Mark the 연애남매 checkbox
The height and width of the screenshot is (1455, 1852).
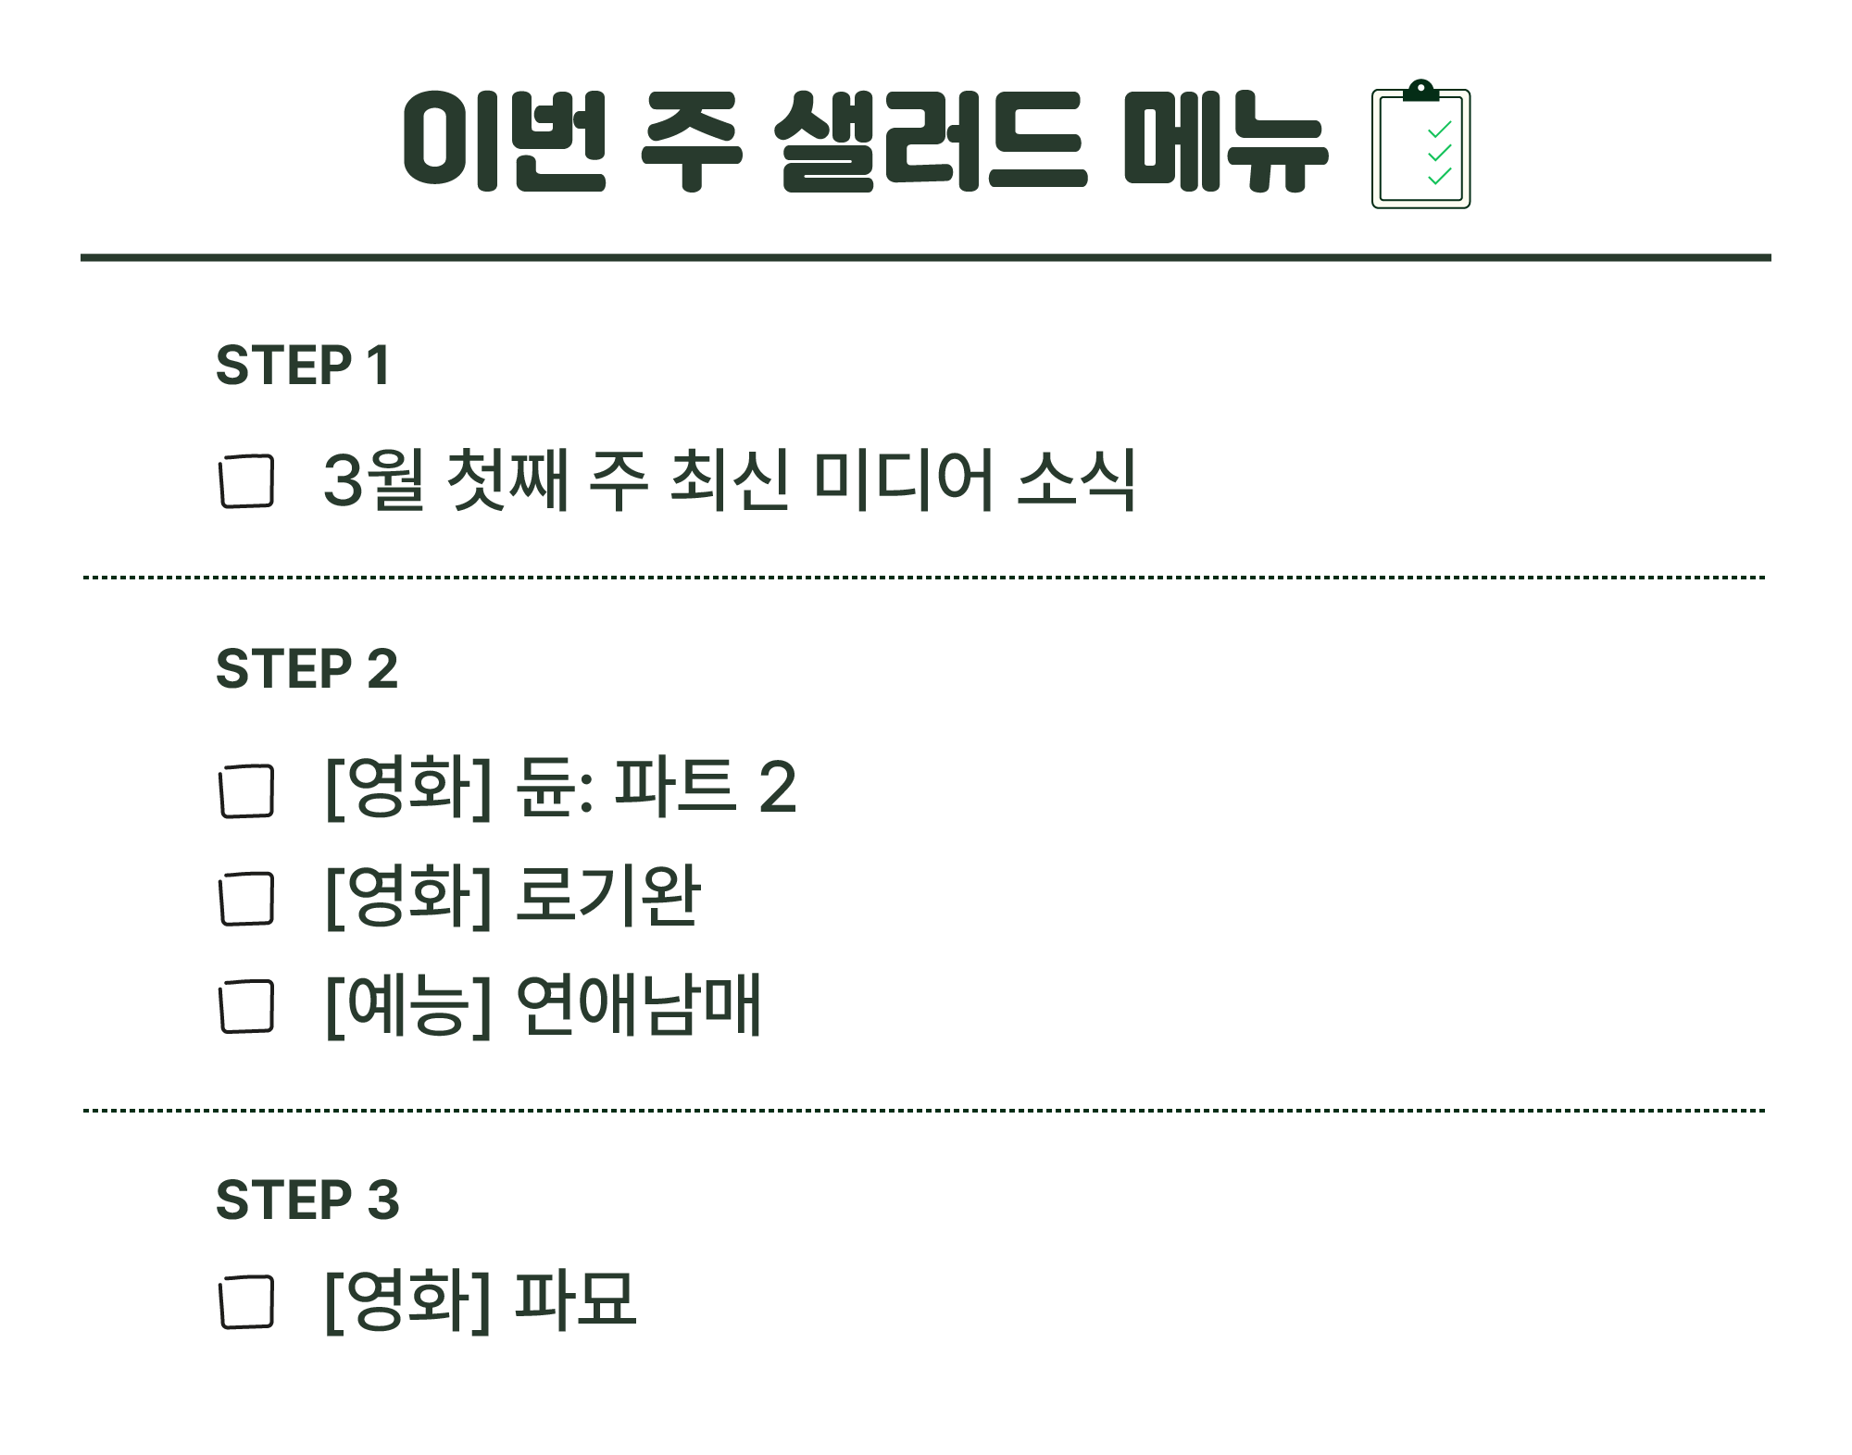pos(246,1005)
